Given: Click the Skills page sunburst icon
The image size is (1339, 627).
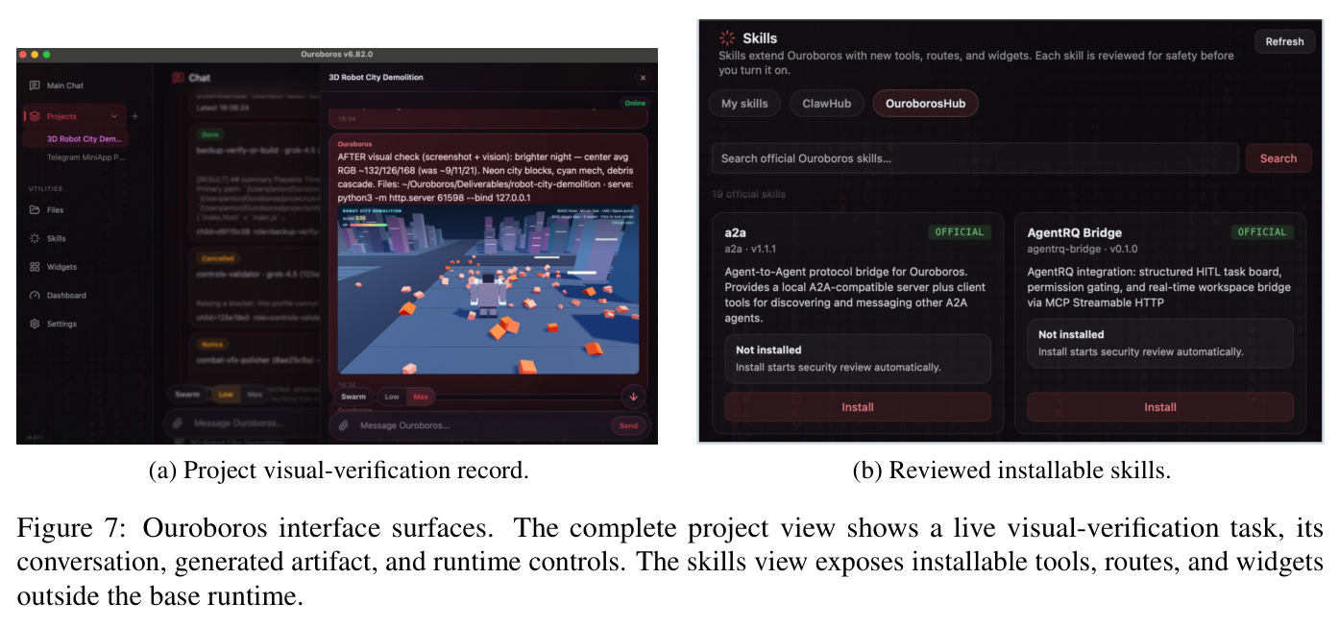Looking at the screenshot, I should pyautogui.click(x=727, y=38).
